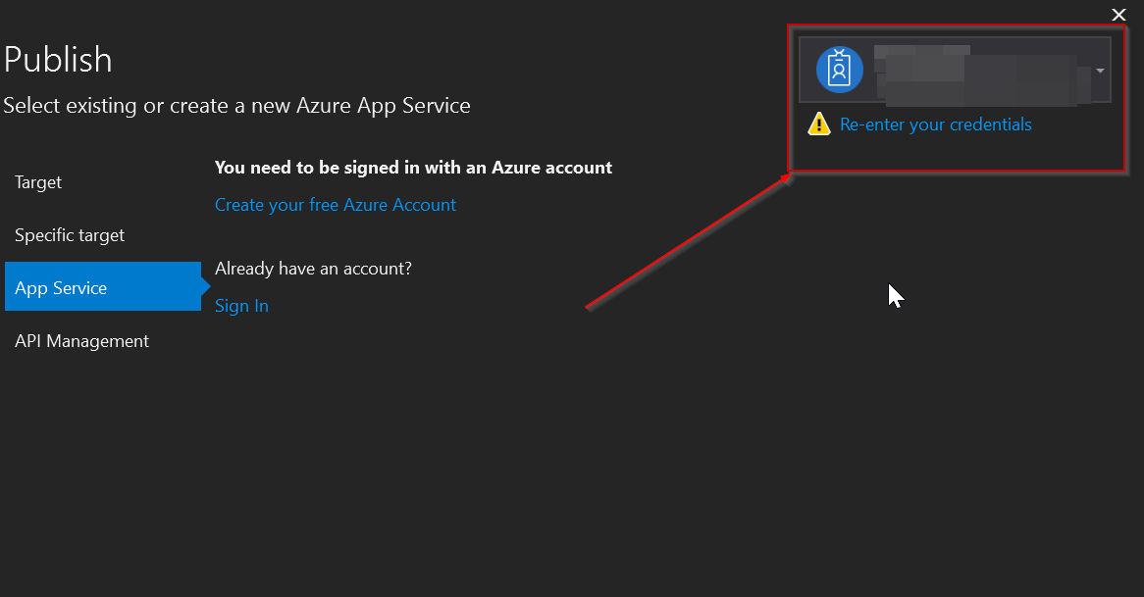Click the Publish heading text

pos(58,60)
